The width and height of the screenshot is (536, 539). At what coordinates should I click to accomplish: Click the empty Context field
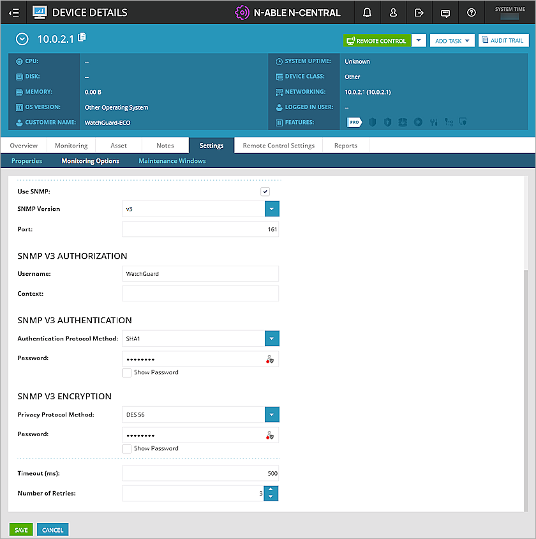click(200, 294)
